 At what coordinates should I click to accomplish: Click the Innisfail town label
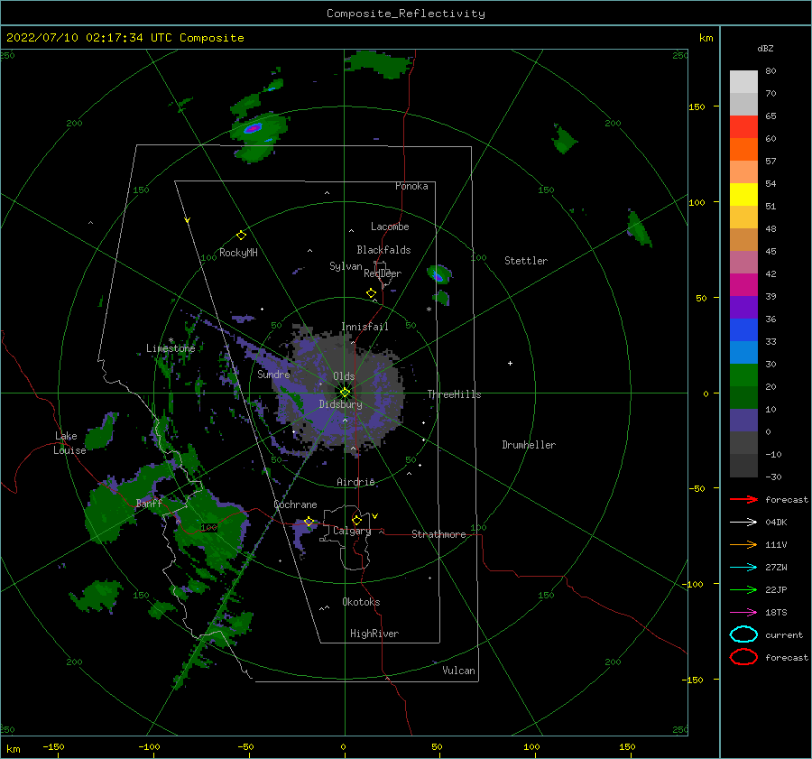click(364, 327)
